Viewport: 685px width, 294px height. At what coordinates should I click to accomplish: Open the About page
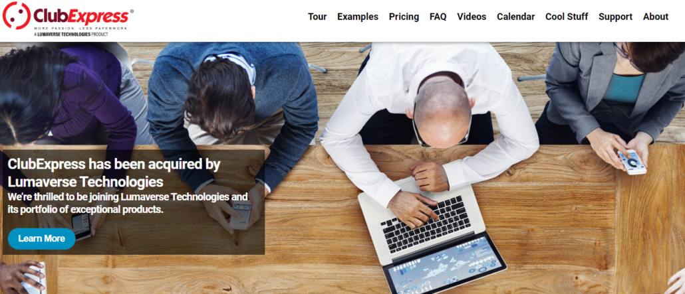click(x=656, y=17)
